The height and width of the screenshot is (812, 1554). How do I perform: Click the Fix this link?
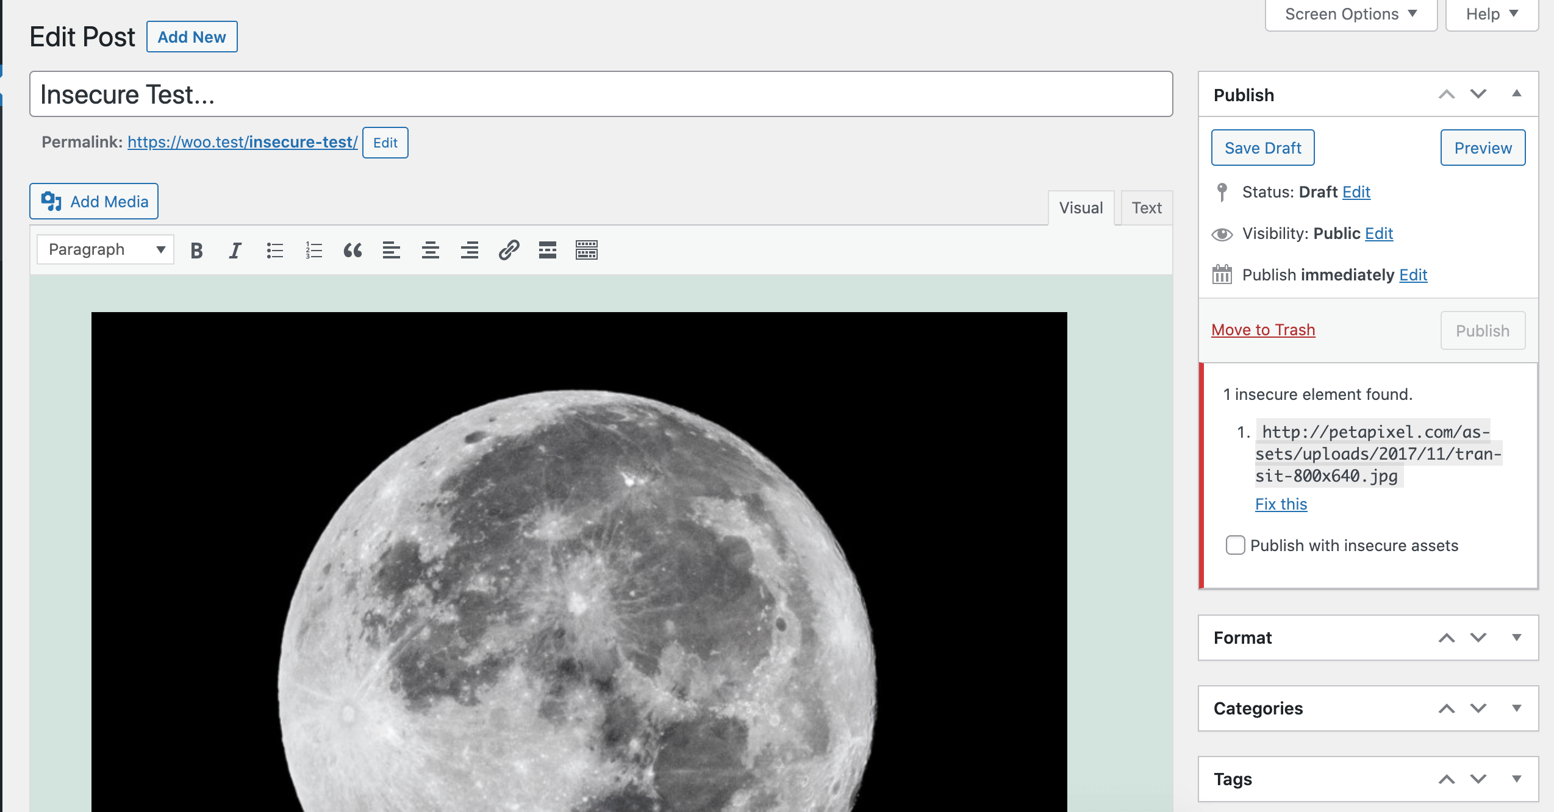1281,504
